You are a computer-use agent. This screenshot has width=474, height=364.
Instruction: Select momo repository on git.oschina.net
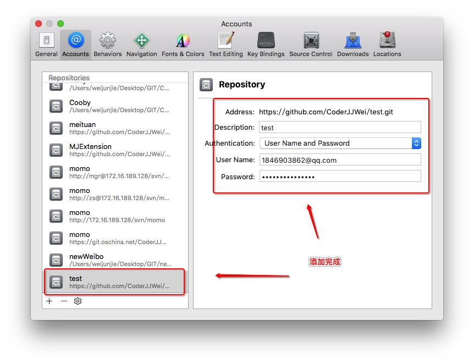coord(115,239)
